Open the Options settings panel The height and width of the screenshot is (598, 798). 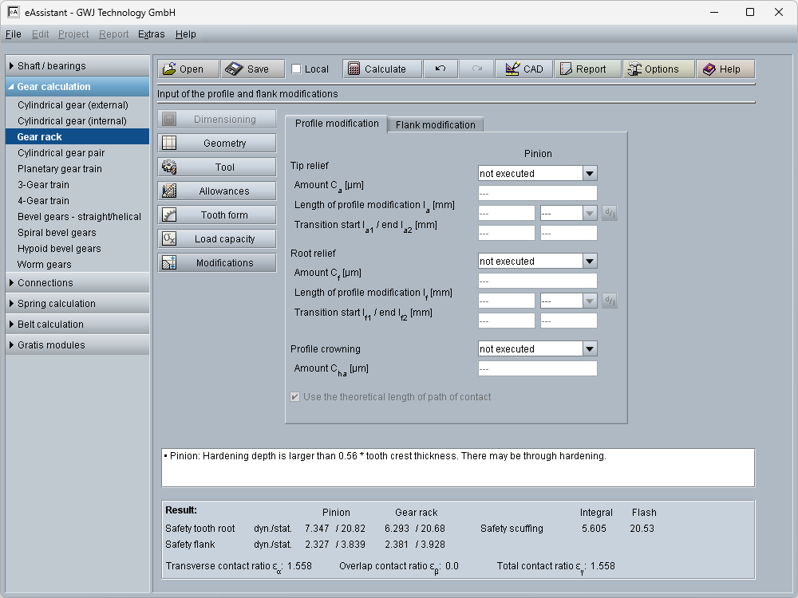tap(658, 69)
